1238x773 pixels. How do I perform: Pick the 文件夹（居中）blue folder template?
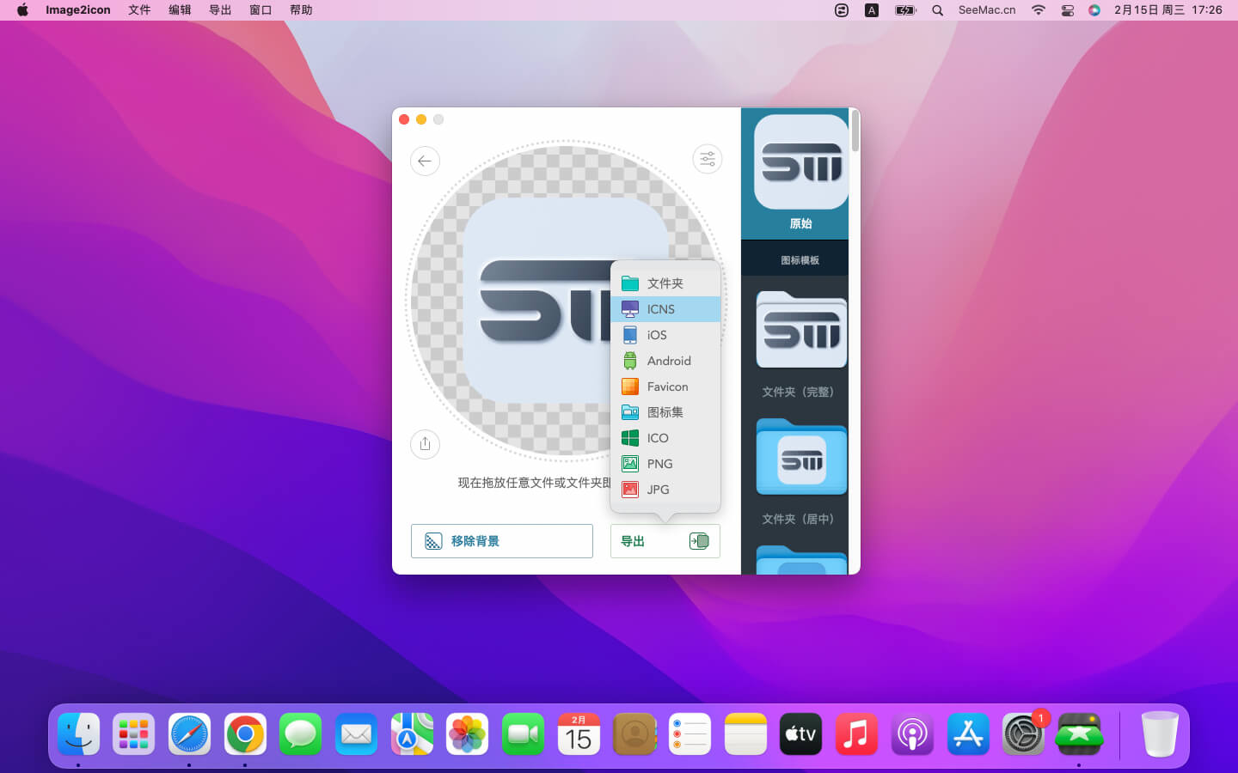click(x=800, y=458)
